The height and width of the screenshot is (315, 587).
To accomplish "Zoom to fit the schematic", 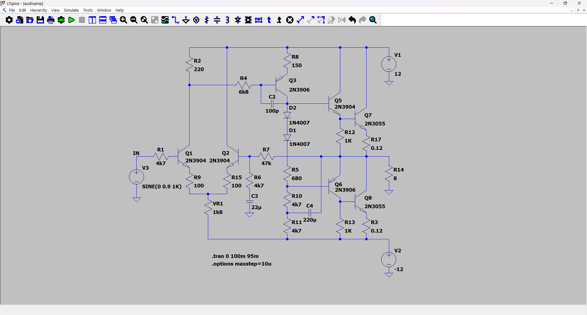I will coord(144,20).
